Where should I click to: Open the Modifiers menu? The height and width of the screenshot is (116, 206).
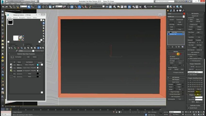(38, 4)
